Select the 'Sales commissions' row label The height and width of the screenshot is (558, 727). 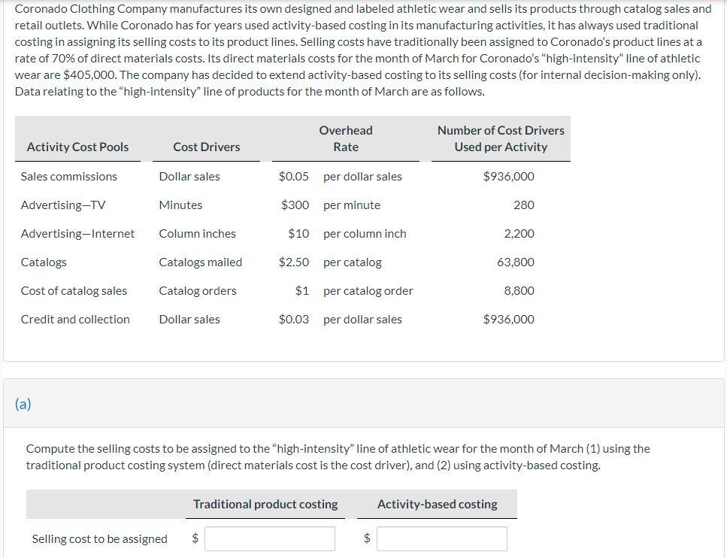coord(69,177)
